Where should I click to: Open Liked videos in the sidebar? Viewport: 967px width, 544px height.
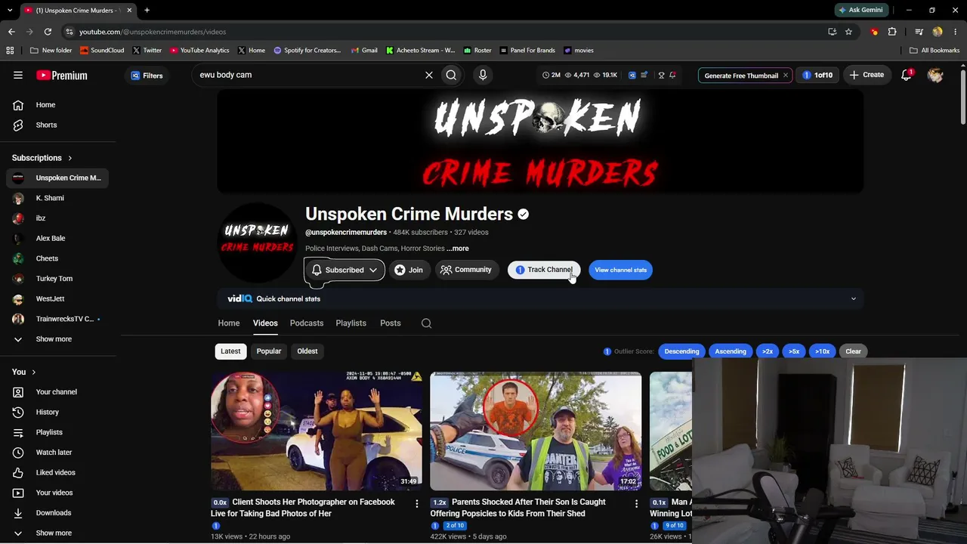[x=57, y=472]
